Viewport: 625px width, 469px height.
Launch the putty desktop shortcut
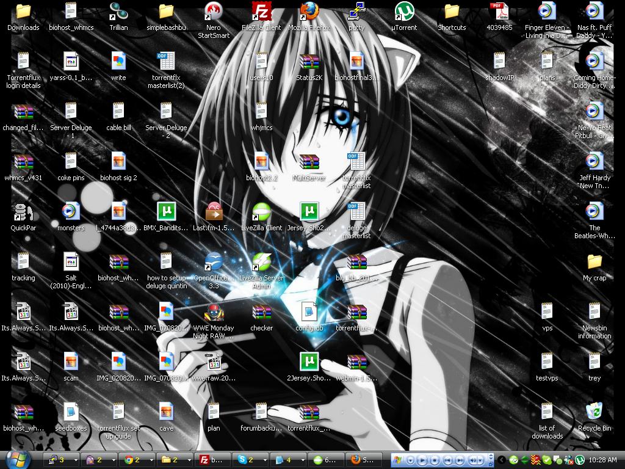356,12
